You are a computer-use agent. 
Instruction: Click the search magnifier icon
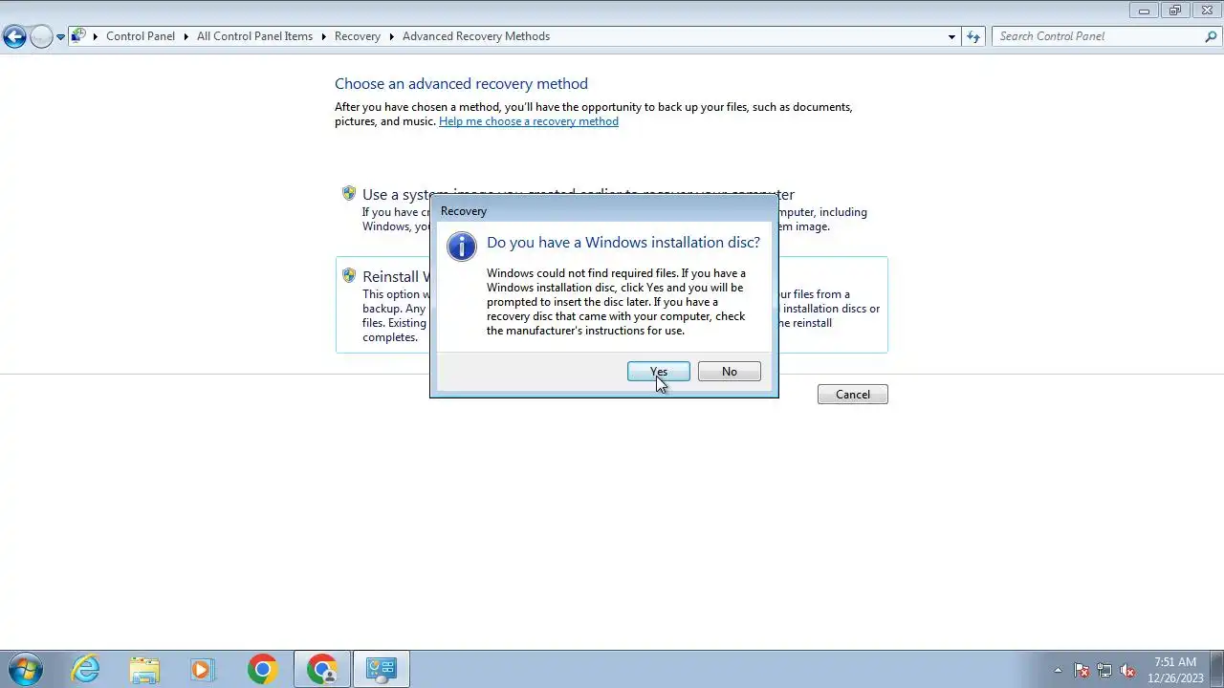coord(1211,36)
